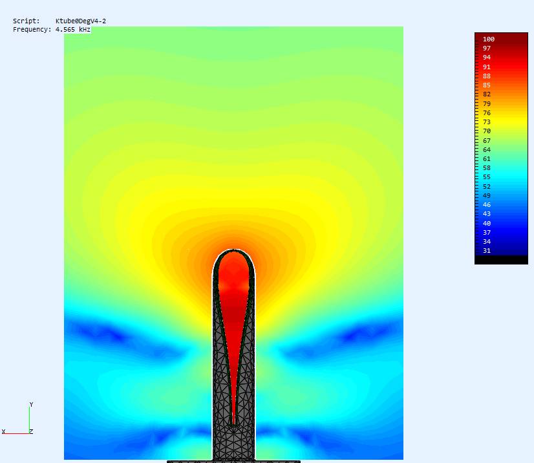Click the 82 value on color legend
The height and width of the screenshot is (463, 534).
(487, 94)
